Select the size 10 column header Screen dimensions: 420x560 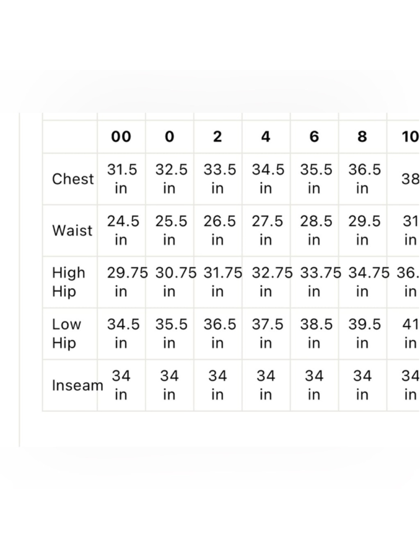(x=410, y=137)
